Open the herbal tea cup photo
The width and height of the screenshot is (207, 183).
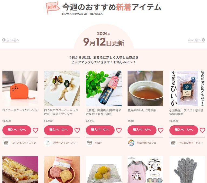click(x=145, y=88)
